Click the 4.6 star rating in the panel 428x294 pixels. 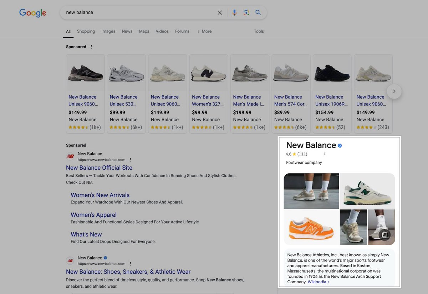click(288, 154)
